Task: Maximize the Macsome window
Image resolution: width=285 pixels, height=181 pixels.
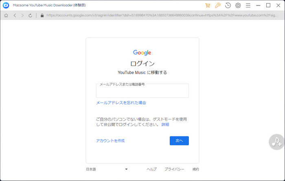Action: tap(268, 5)
